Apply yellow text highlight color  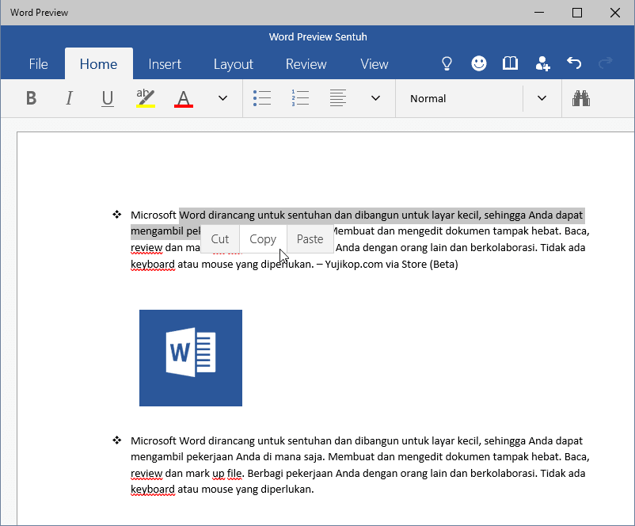(146, 98)
